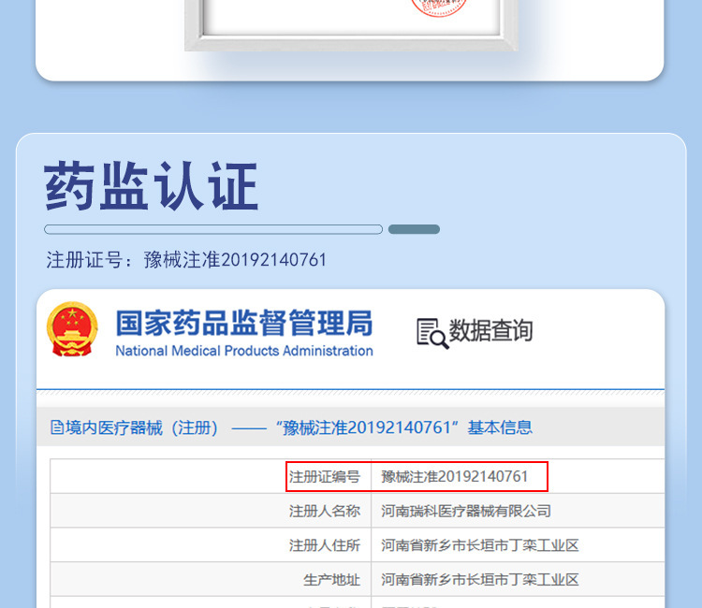
Task: Click the 注册人名称 label cell
Action: (x=325, y=511)
